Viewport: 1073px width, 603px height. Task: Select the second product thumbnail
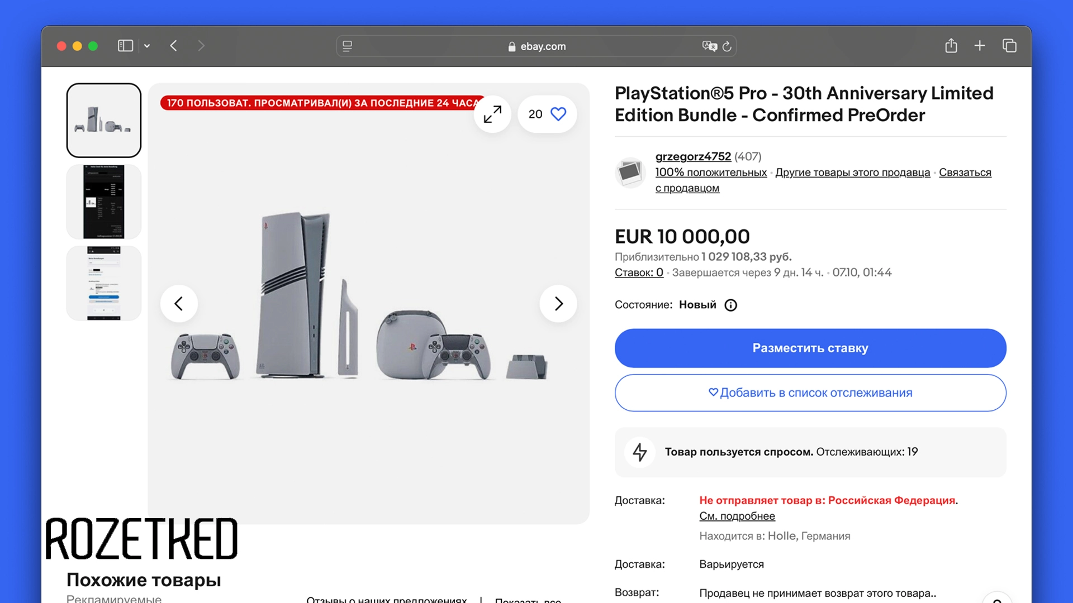(104, 202)
